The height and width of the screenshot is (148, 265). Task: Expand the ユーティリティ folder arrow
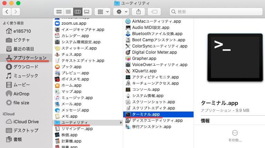point(121,123)
